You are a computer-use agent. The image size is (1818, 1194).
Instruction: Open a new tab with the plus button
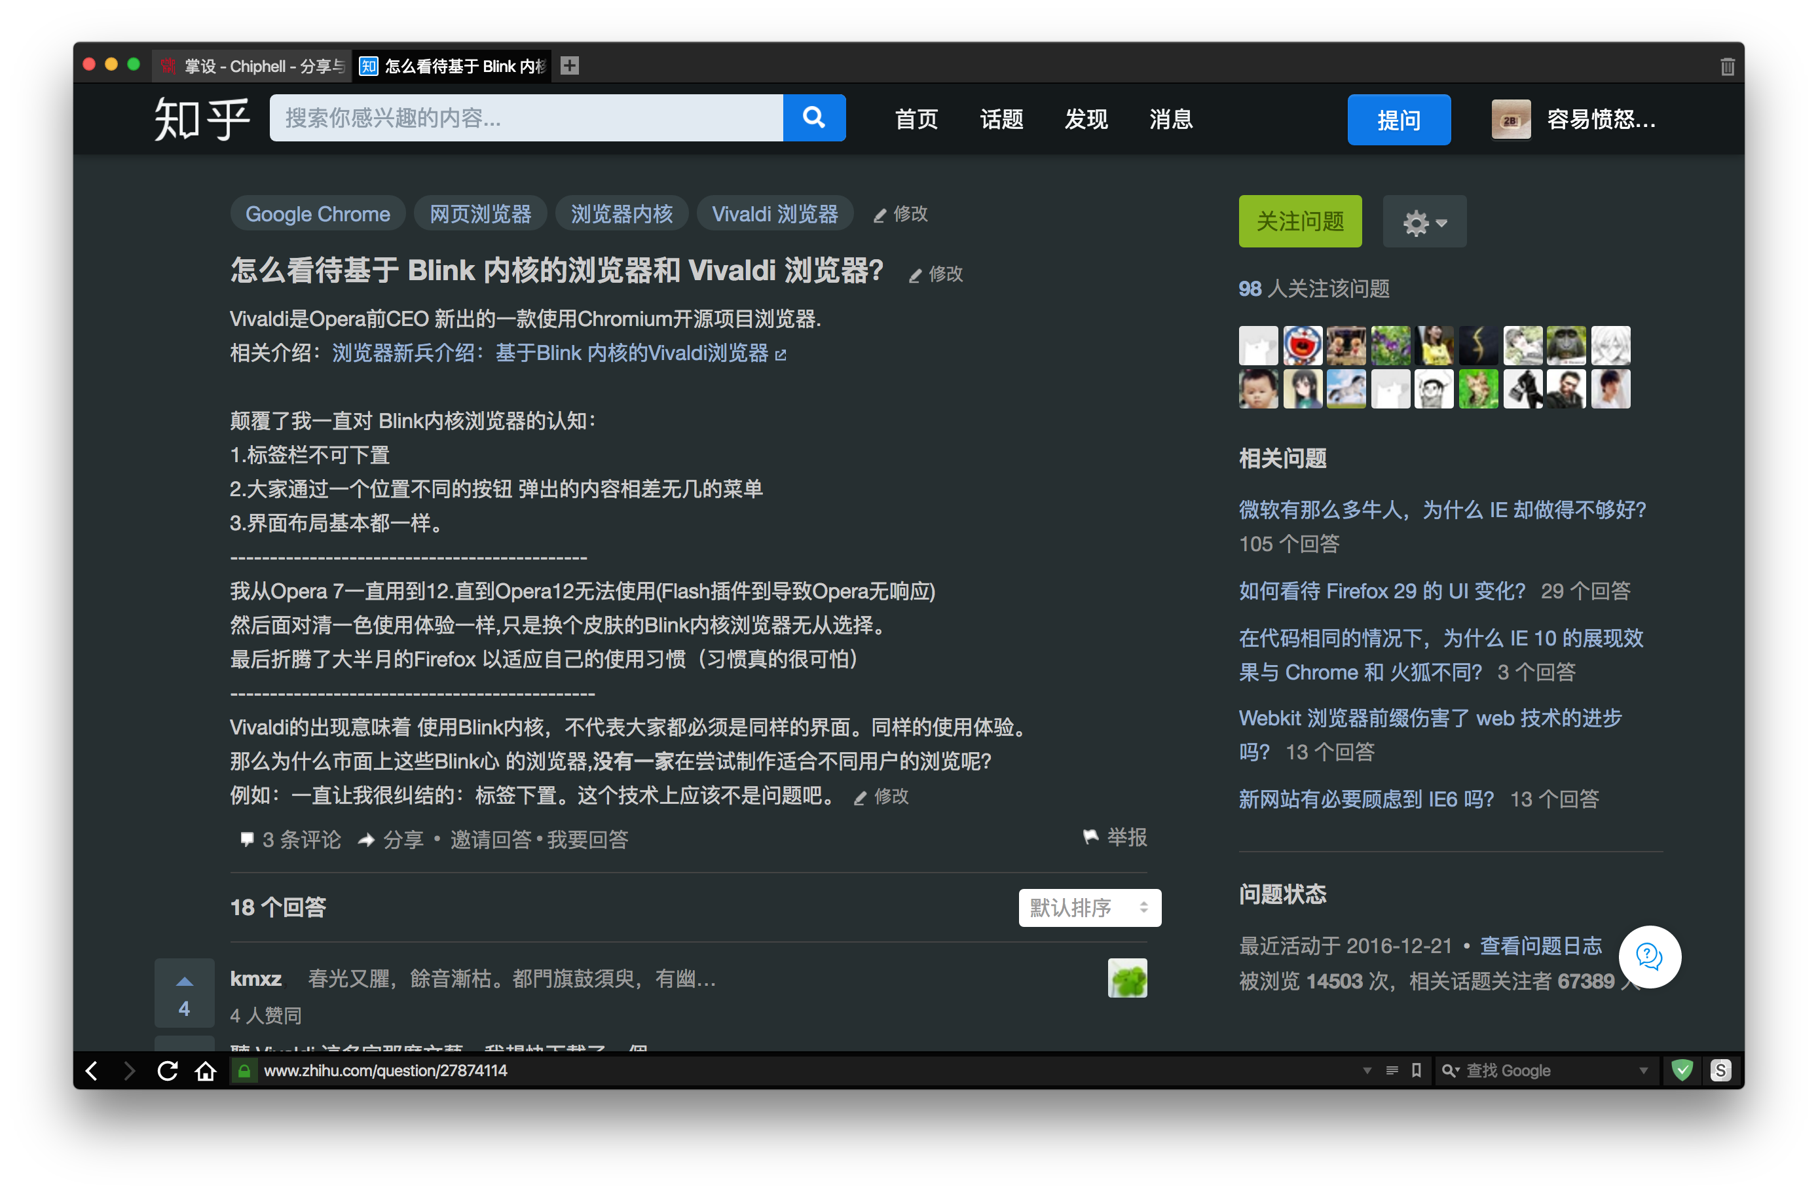[569, 65]
